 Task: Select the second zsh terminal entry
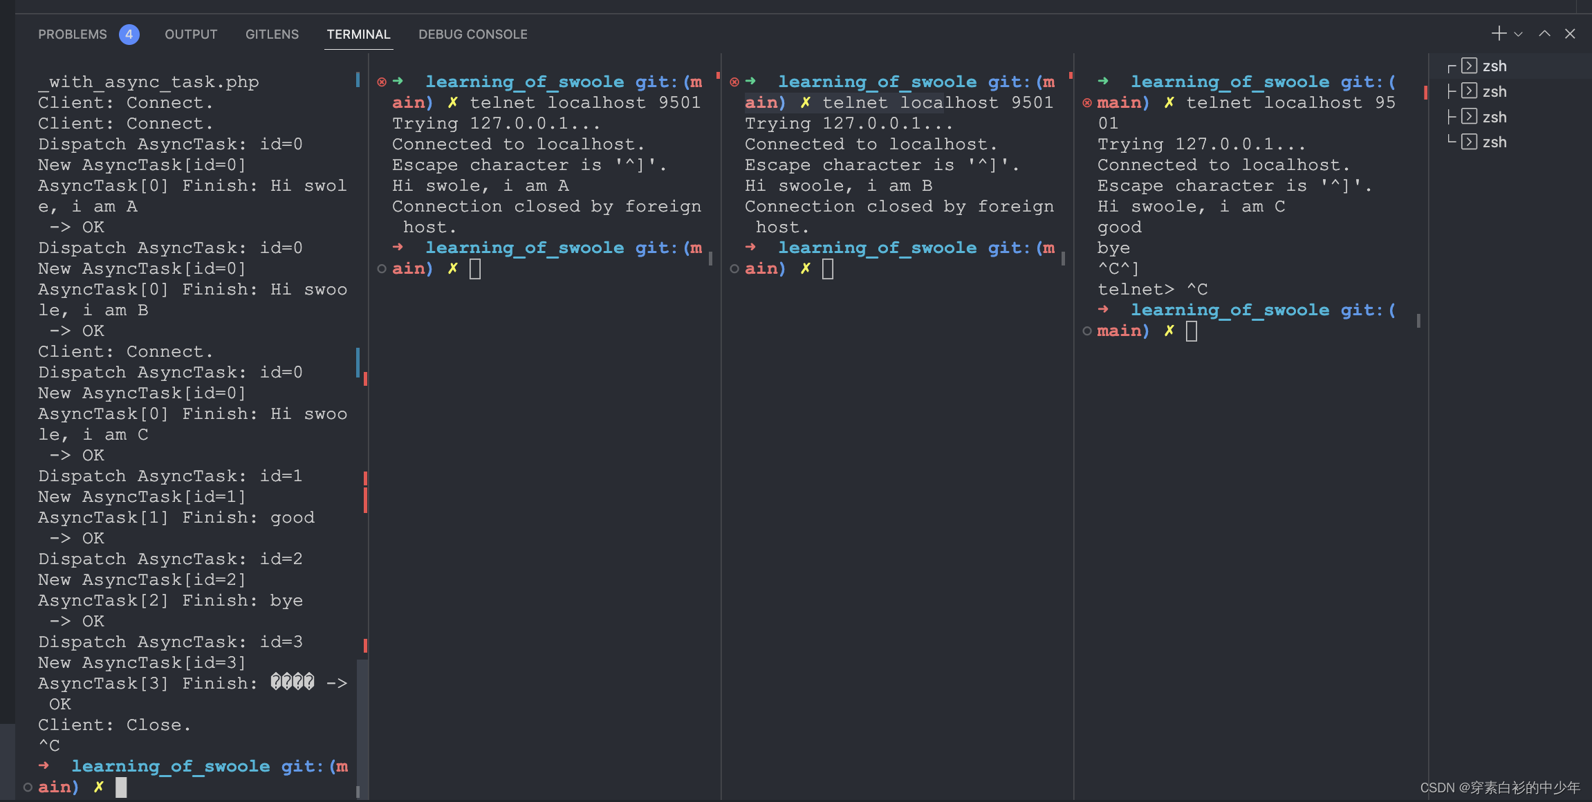[x=1494, y=92]
